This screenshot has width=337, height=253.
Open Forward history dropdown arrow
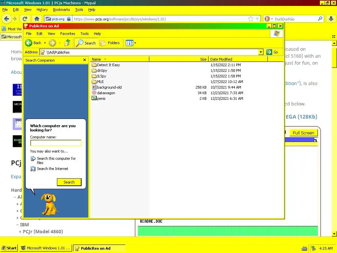click(60, 43)
